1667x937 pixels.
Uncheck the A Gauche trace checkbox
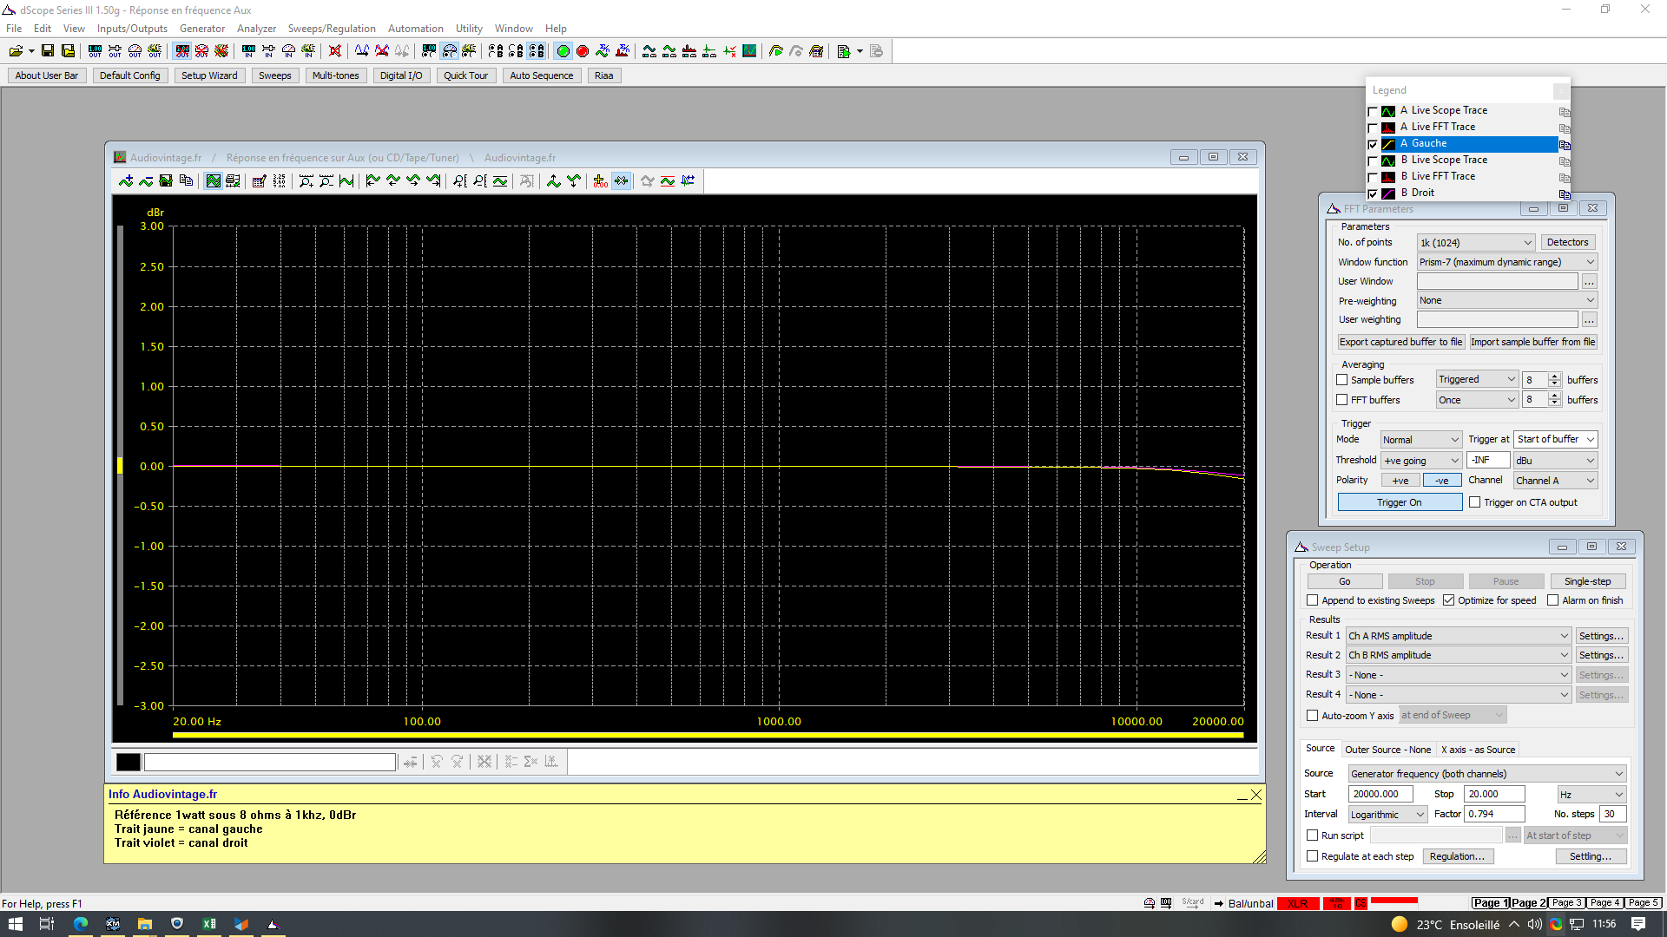click(1373, 144)
